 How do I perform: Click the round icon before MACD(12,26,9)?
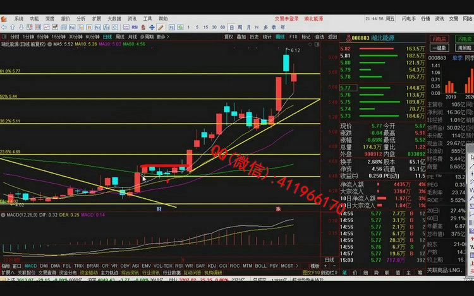coord(3,215)
